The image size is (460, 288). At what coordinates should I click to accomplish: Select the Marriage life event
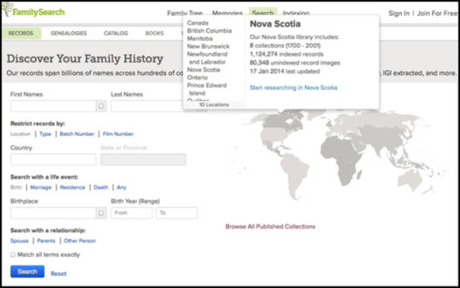click(41, 188)
